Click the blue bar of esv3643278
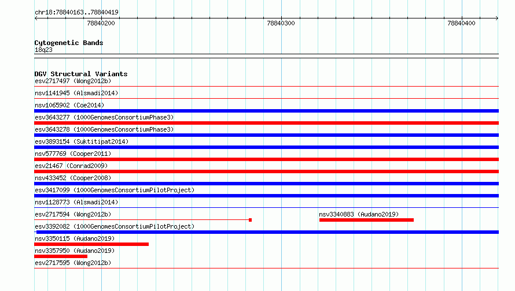 (x=266, y=135)
